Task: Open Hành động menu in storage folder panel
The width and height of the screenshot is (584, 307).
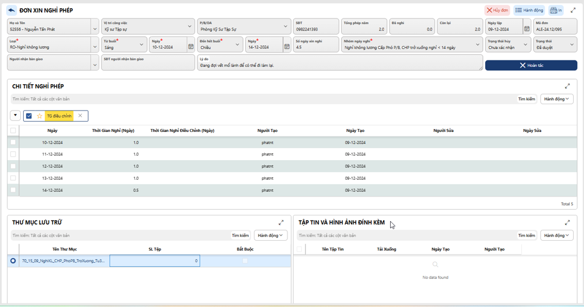Action: [271, 235]
